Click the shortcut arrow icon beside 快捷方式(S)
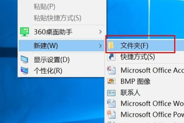The image size is (184, 123). tap(111, 57)
